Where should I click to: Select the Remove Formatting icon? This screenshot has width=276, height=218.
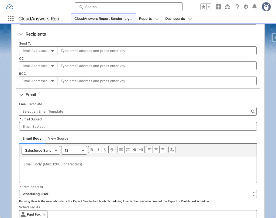[x=172, y=150]
